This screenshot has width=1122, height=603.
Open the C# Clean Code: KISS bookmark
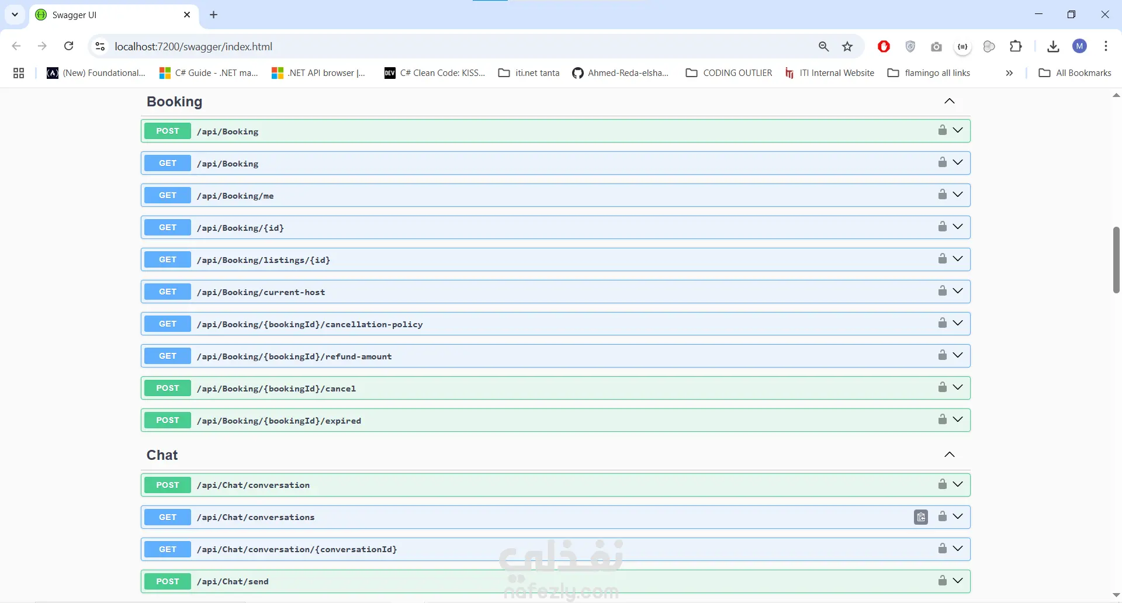click(x=435, y=73)
